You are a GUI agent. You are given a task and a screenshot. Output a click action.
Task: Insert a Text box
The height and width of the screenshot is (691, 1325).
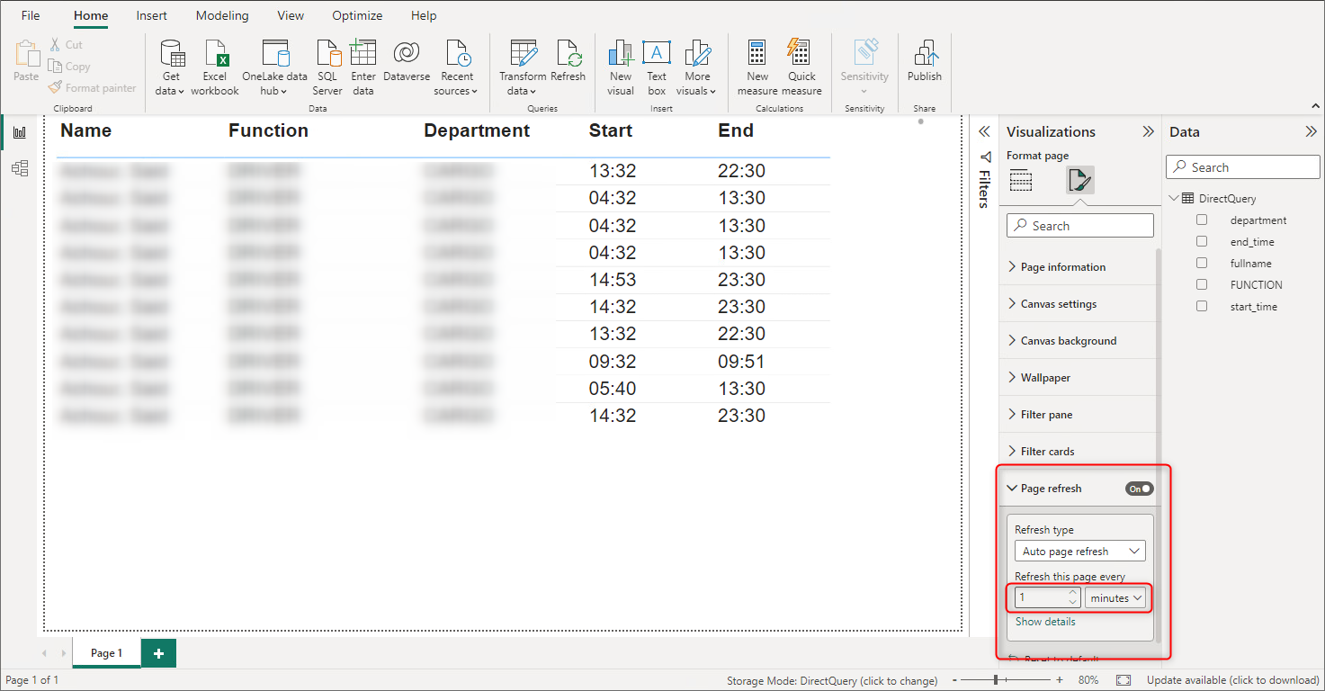[x=657, y=67]
